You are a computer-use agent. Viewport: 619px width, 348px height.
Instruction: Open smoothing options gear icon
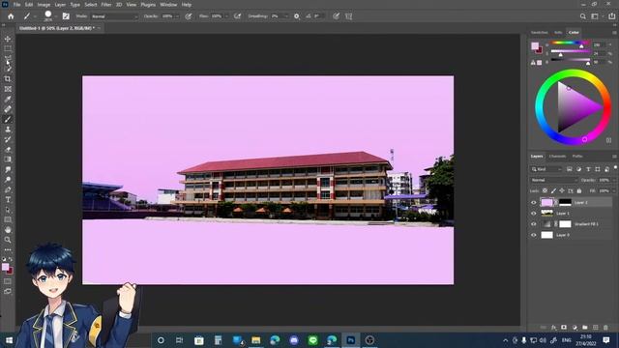coord(297,16)
